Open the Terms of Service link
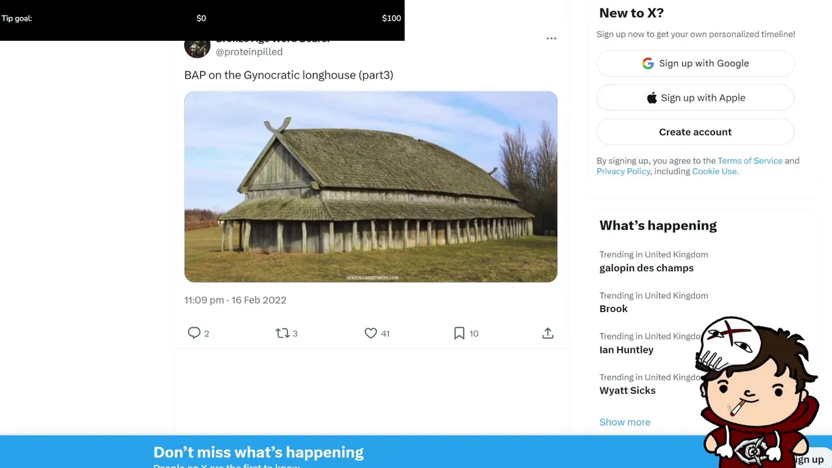Screen dimensions: 832x468 749,161
